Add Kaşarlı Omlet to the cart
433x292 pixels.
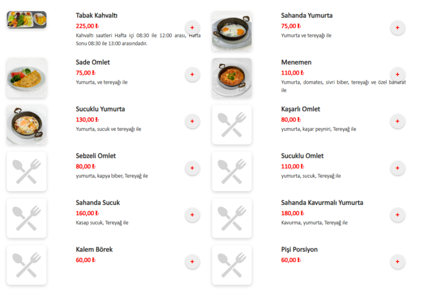pos(397,121)
